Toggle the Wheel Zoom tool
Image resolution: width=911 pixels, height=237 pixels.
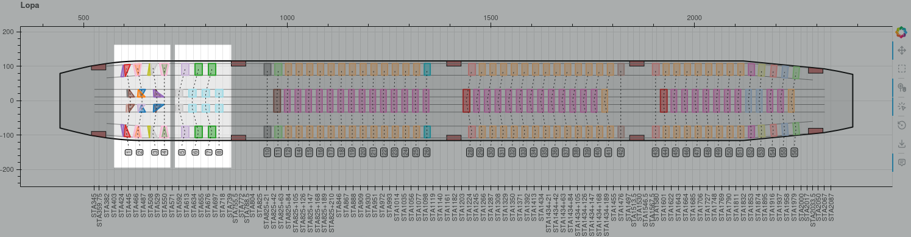[901, 88]
